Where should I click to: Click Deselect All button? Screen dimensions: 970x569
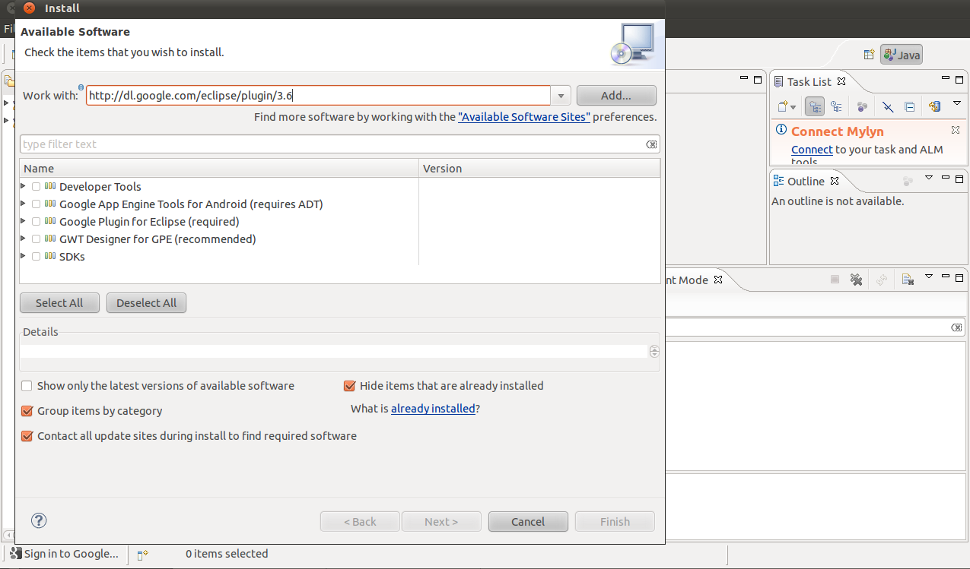146,302
